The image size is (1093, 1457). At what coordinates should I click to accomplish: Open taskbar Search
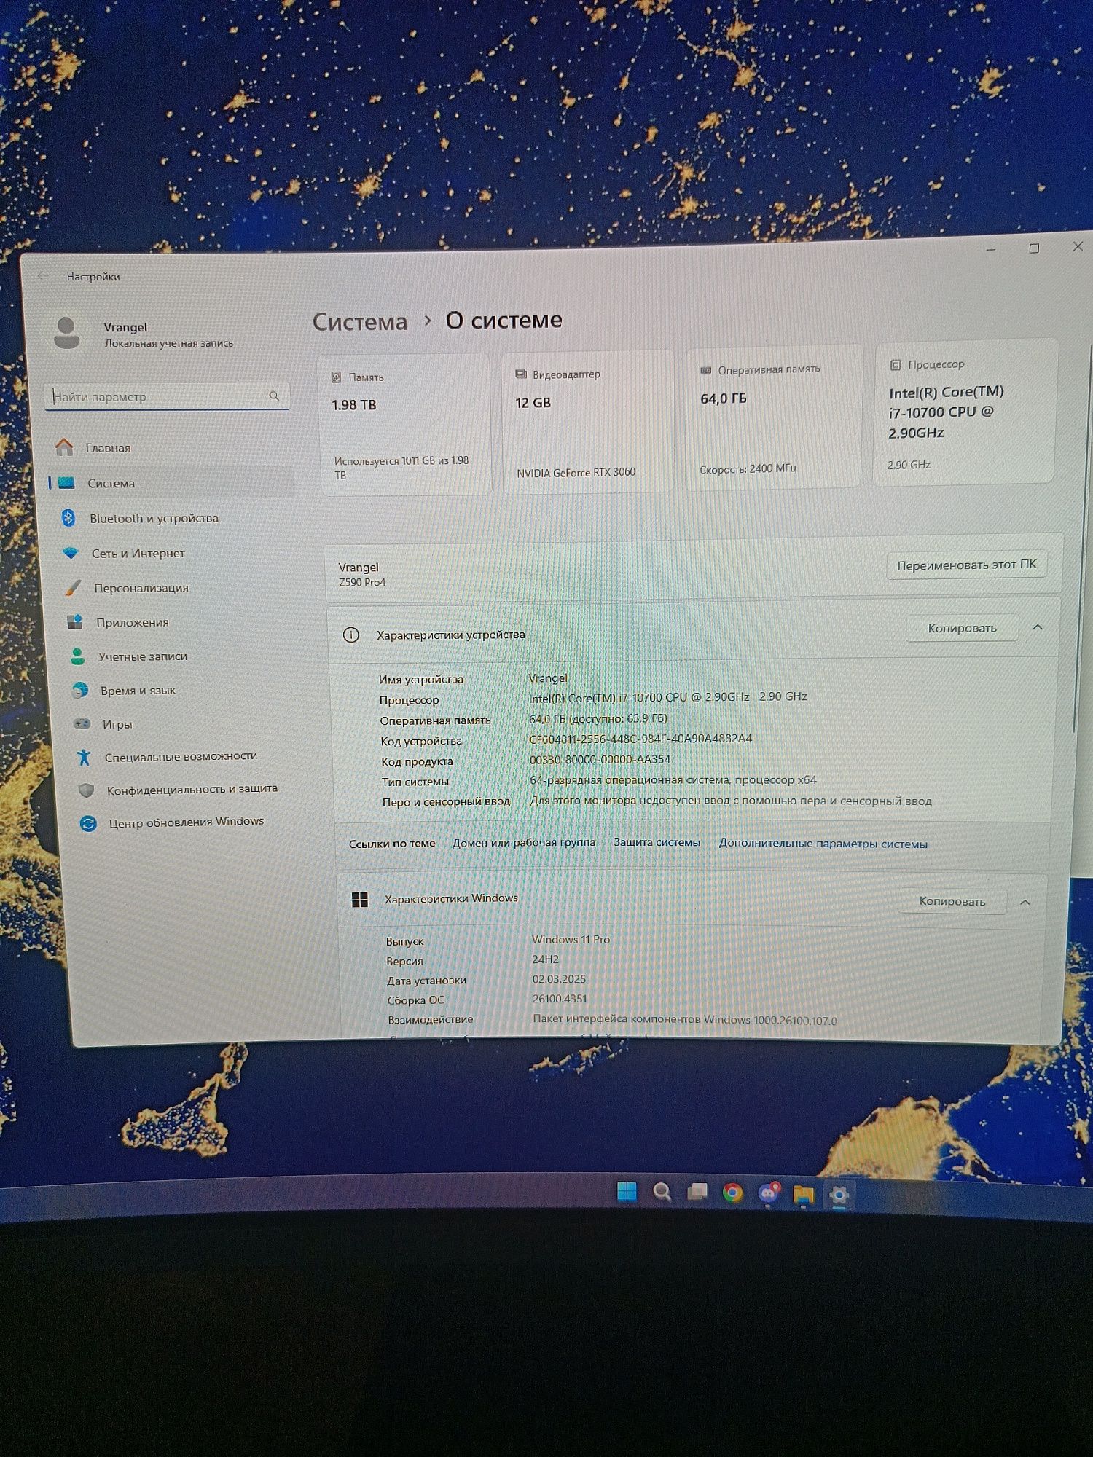click(662, 1192)
